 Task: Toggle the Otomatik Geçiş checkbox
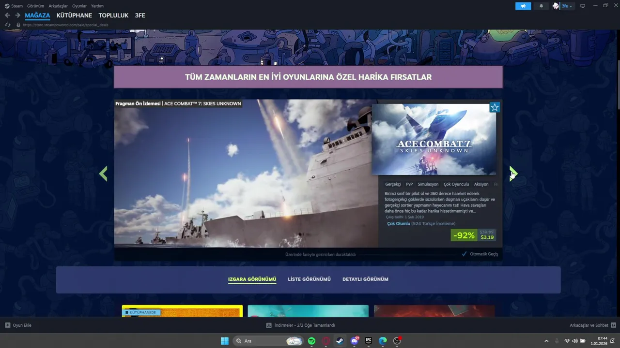pos(464,254)
